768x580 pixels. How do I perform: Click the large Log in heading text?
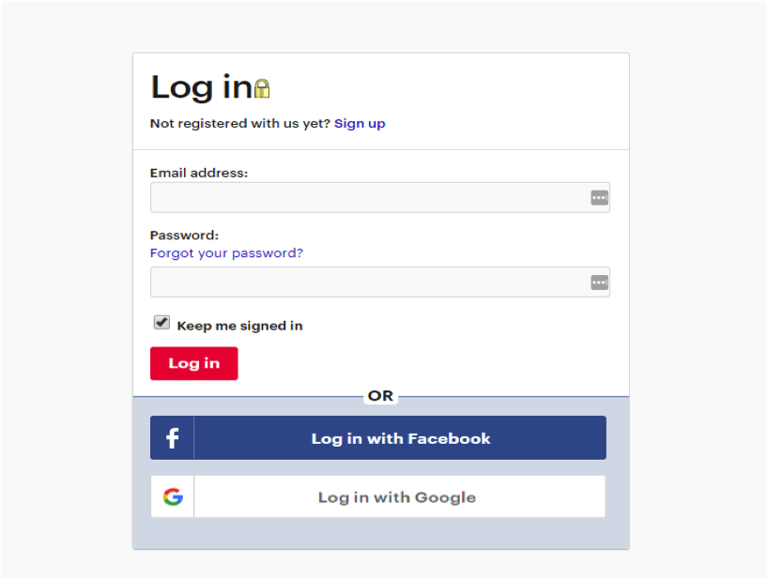201,87
